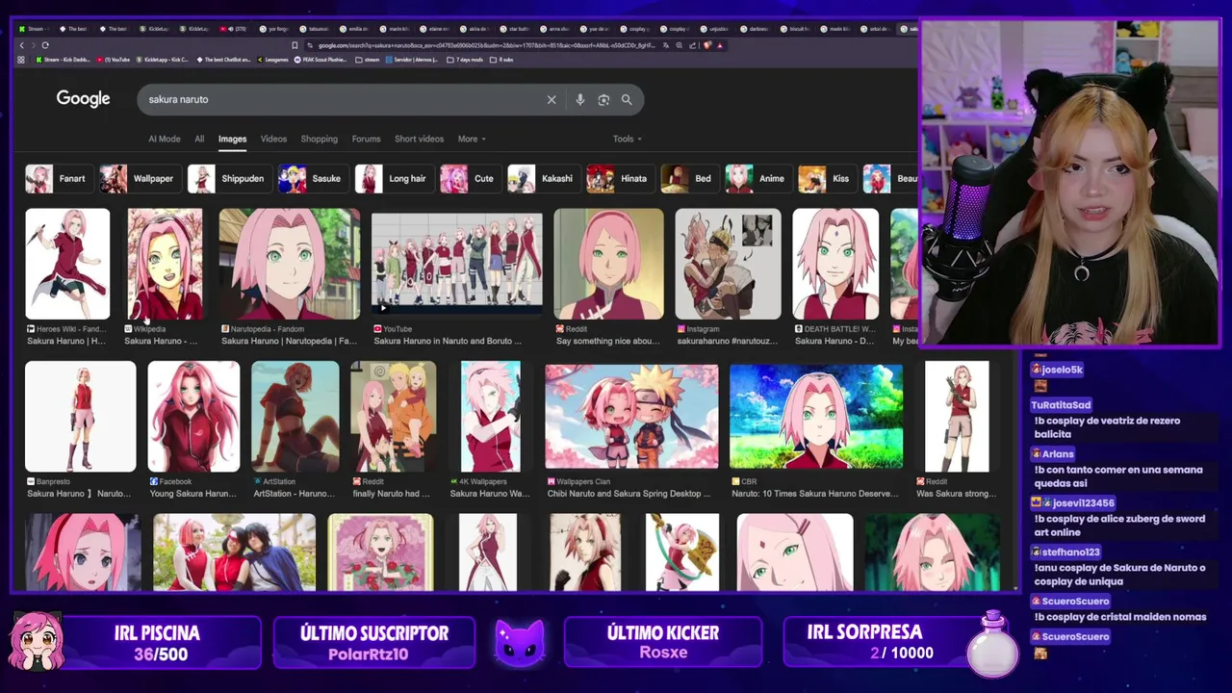This screenshot has height=693, width=1232.
Task: Select the Wallpaper filter chip
Action: [x=141, y=178]
